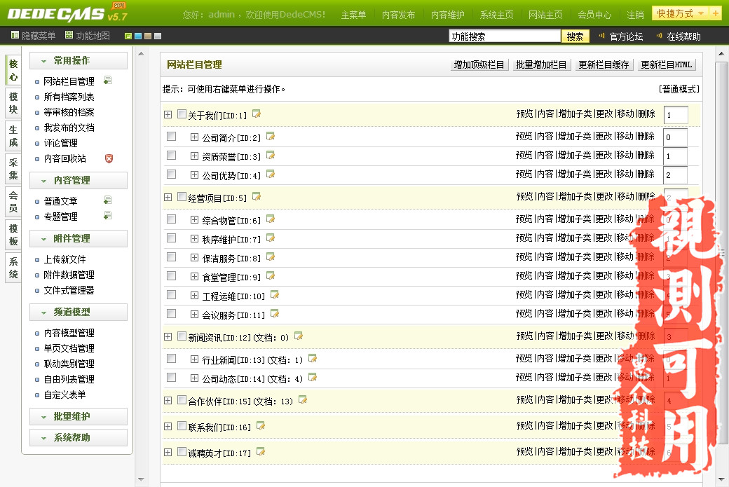Click plus icon beside 快捷方式
729x487 pixels.
pos(716,13)
